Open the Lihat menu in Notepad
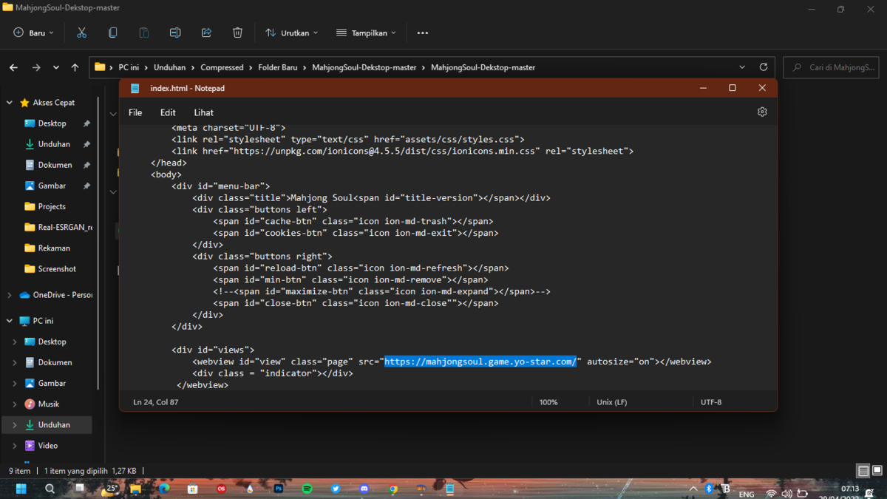This screenshot has height=499, width=887. (x=203, y=112)
